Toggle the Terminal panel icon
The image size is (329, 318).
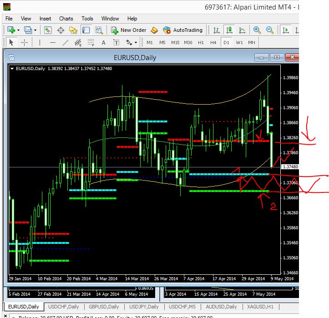86,30
